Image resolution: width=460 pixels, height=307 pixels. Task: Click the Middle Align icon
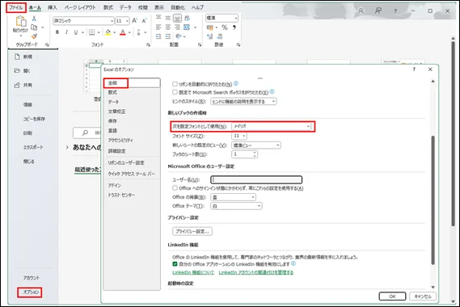click(x=168, y=18)
